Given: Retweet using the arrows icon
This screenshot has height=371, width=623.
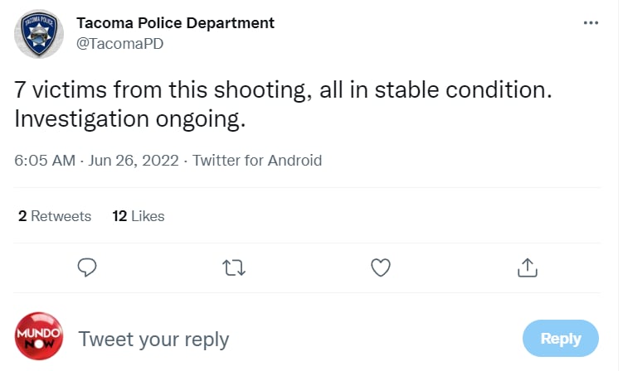Looking at the screenshot, I should point(234,267).
